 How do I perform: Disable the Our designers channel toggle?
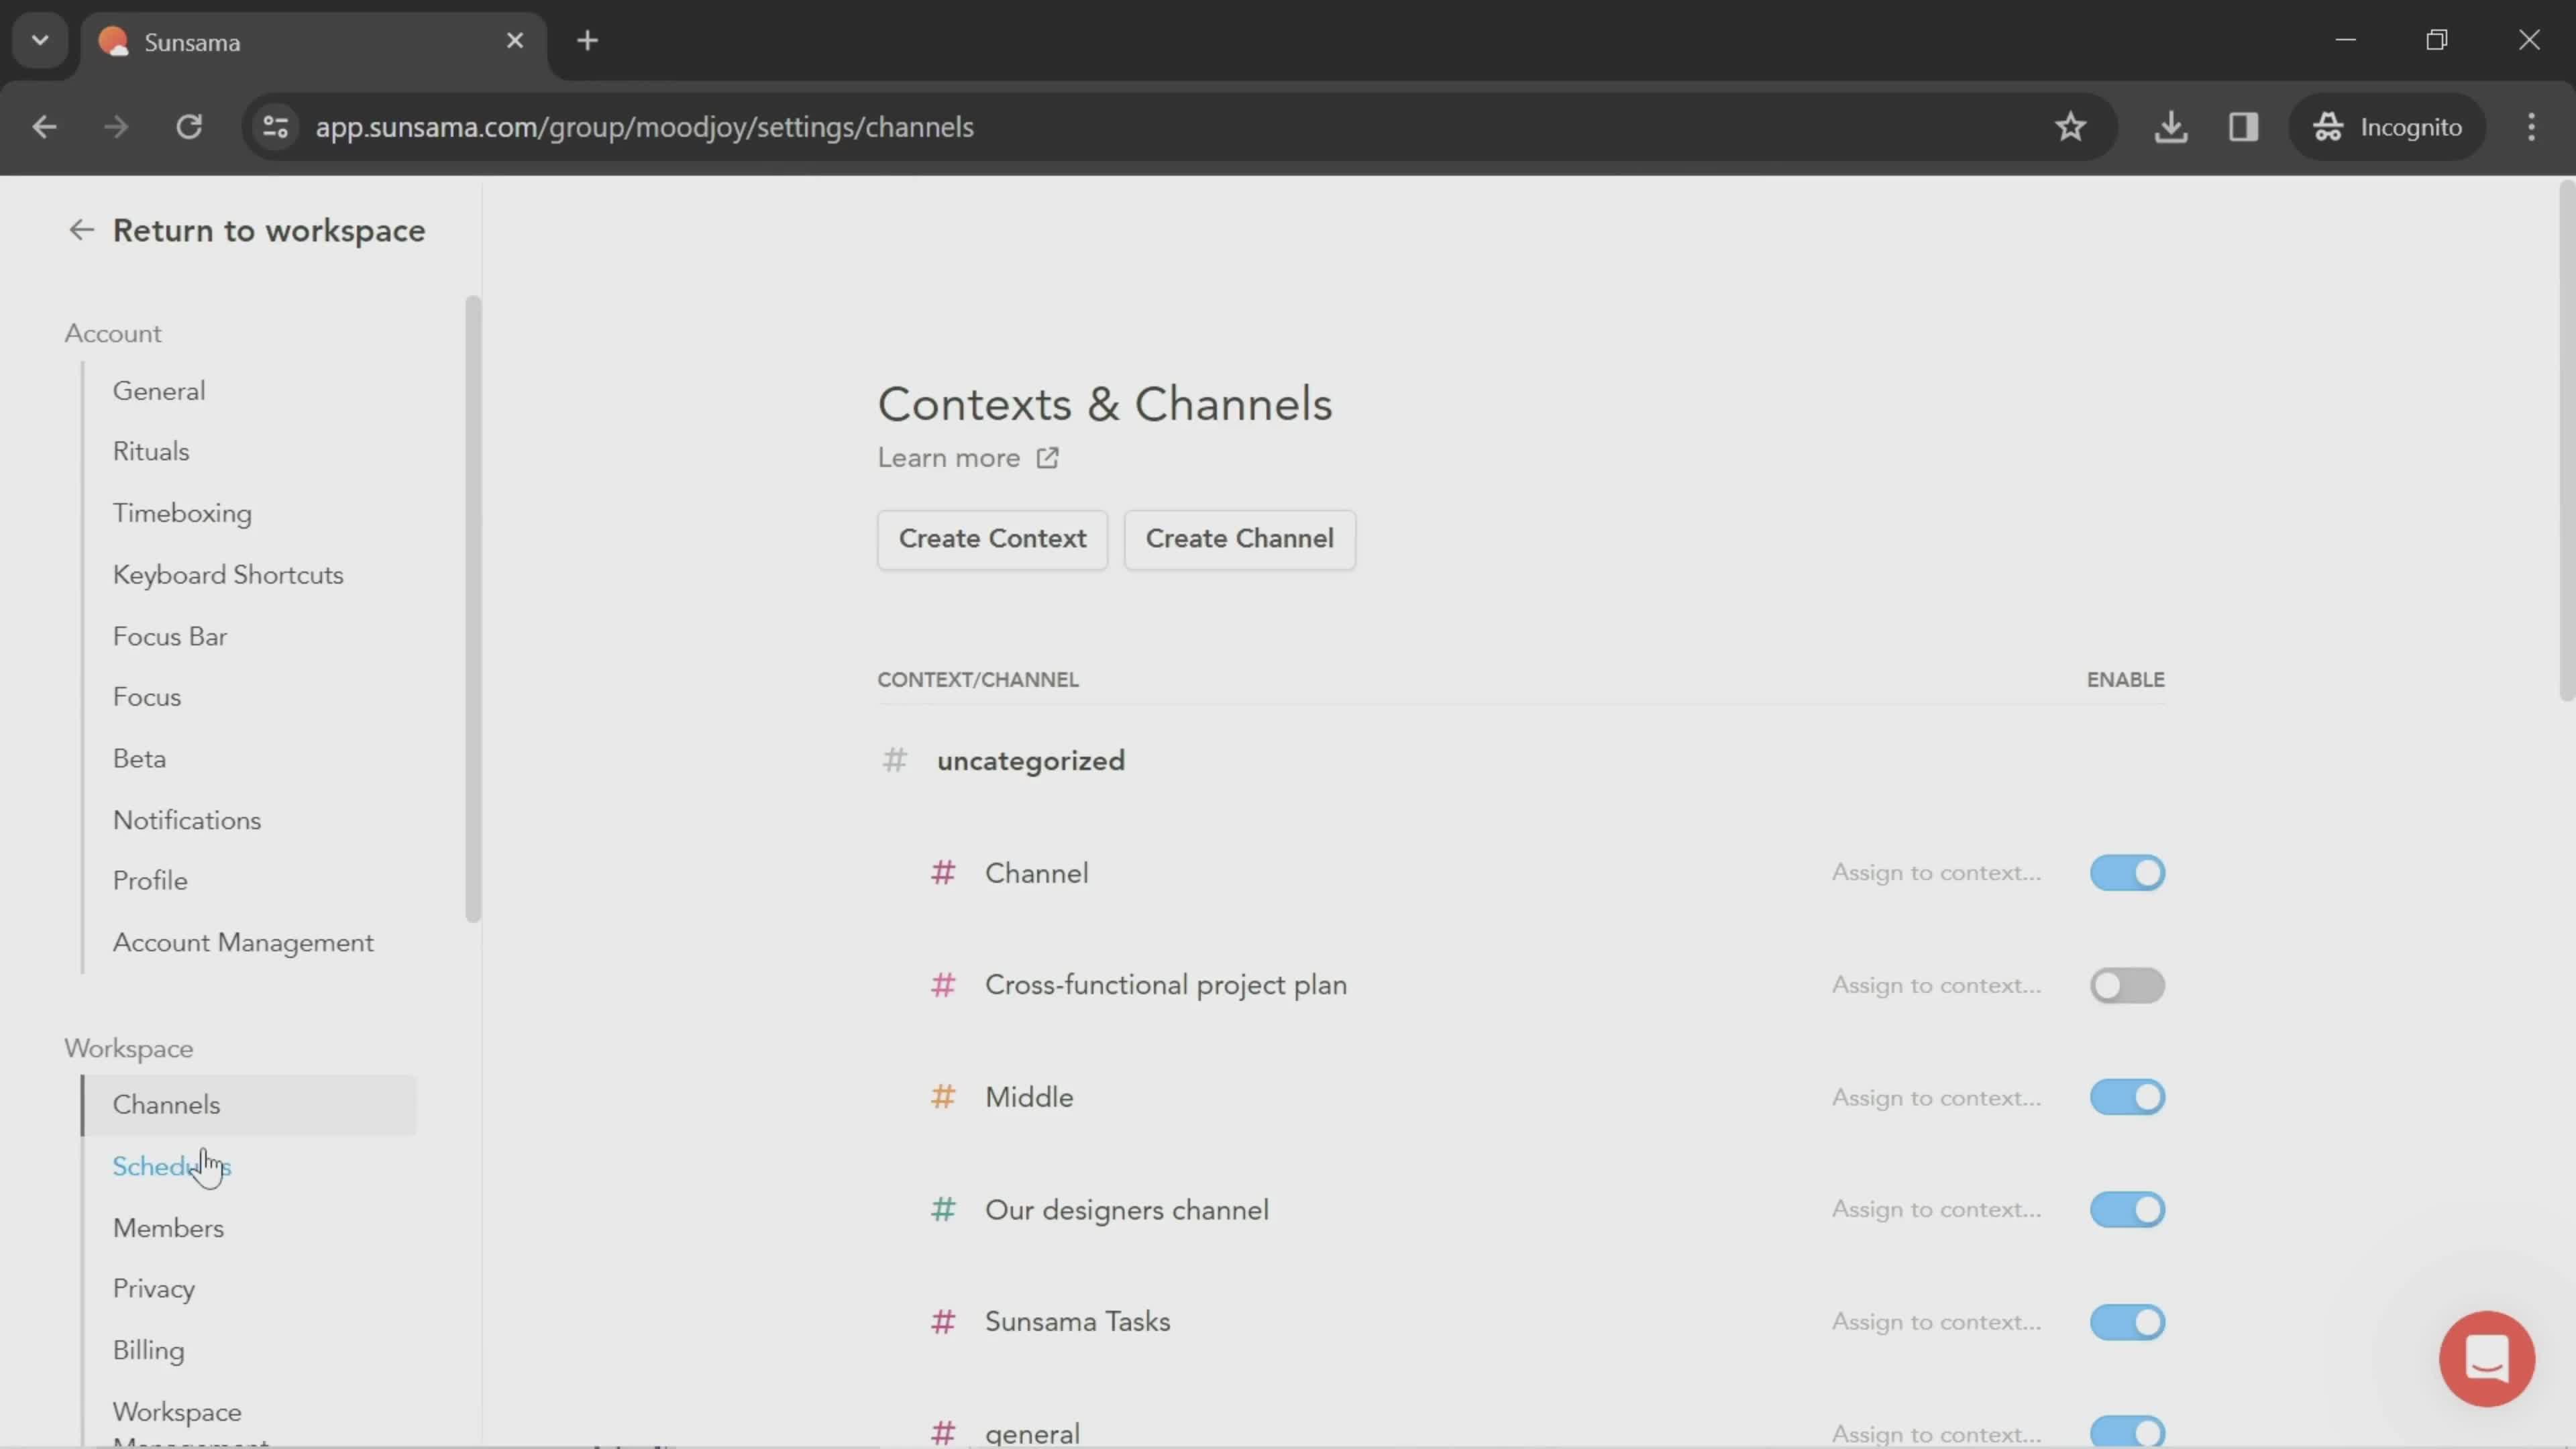2129,1208
